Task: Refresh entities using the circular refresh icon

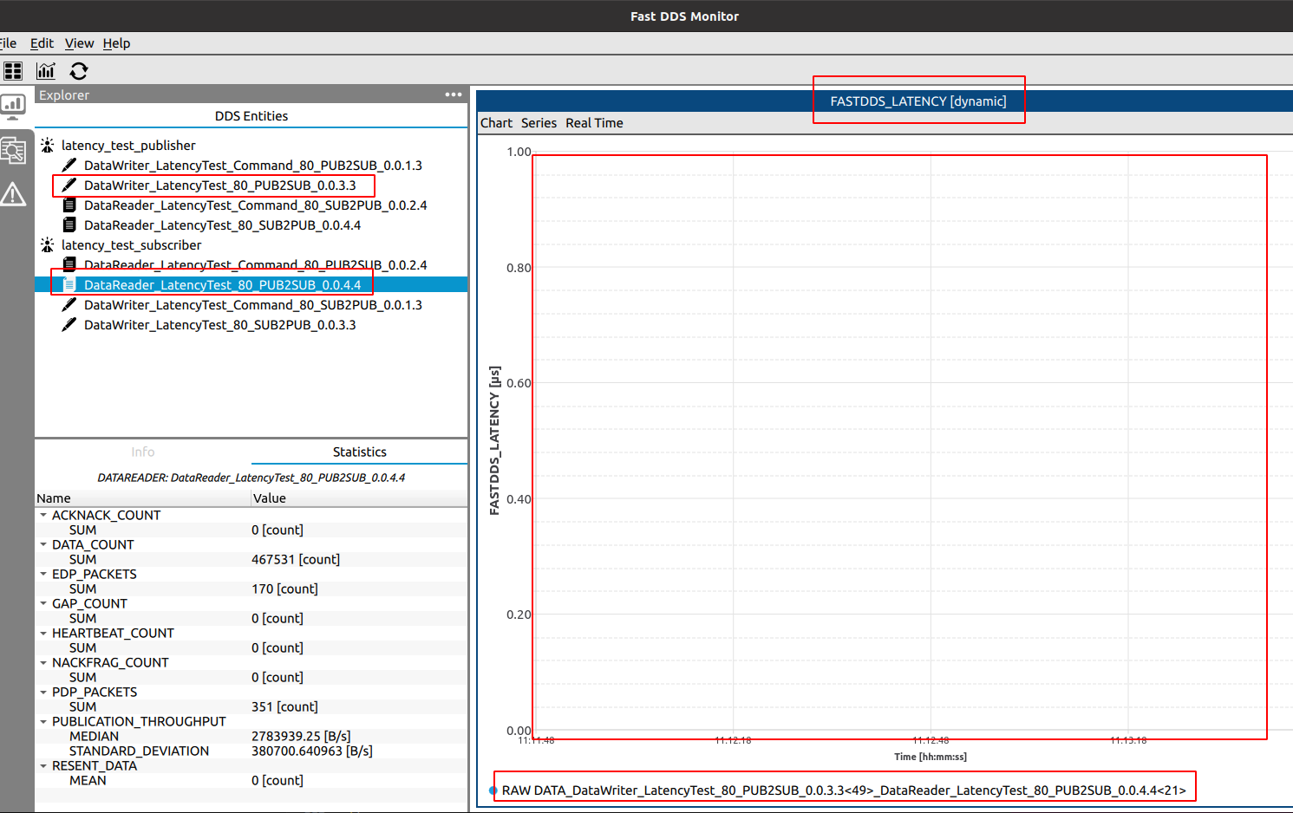Action: 78,71
